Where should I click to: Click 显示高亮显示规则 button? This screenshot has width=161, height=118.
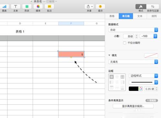133,106
